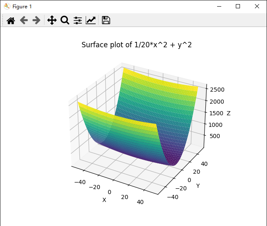
Task: Click the Y axis label
Action: coord(198,186)
